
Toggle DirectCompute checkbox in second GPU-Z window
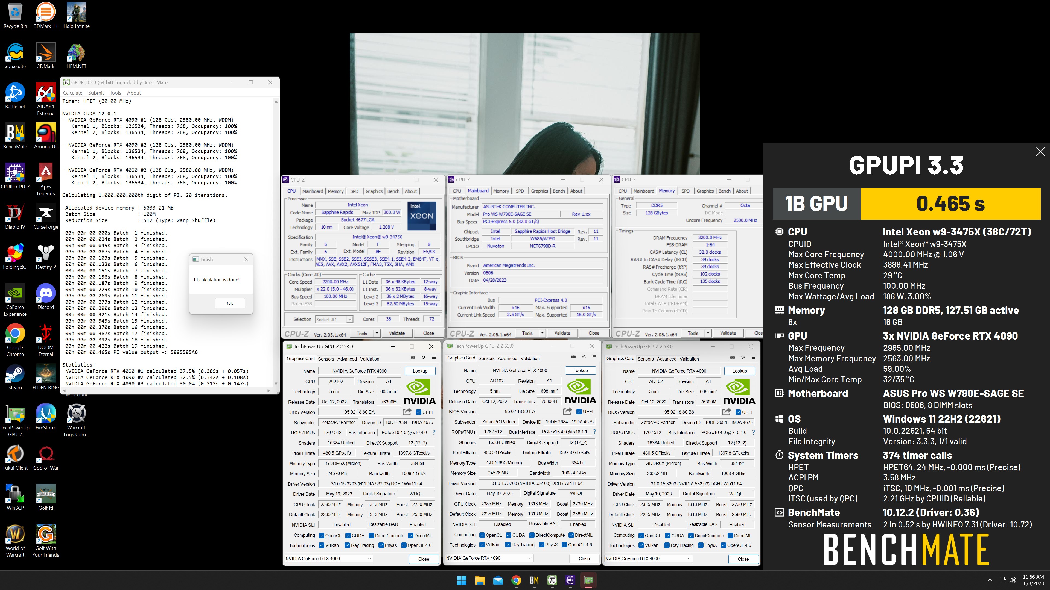pyautogui.click(x=532, y=535)
